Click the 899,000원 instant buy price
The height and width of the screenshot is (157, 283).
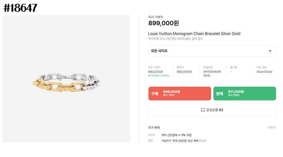[x=164, y=23]
